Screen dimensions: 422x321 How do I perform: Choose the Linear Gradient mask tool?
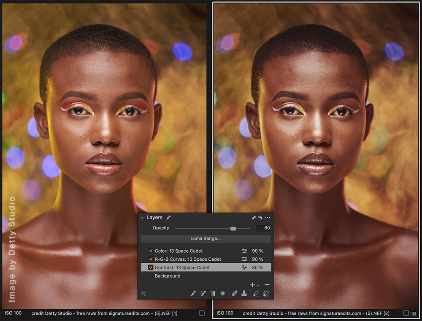(213, 294)
